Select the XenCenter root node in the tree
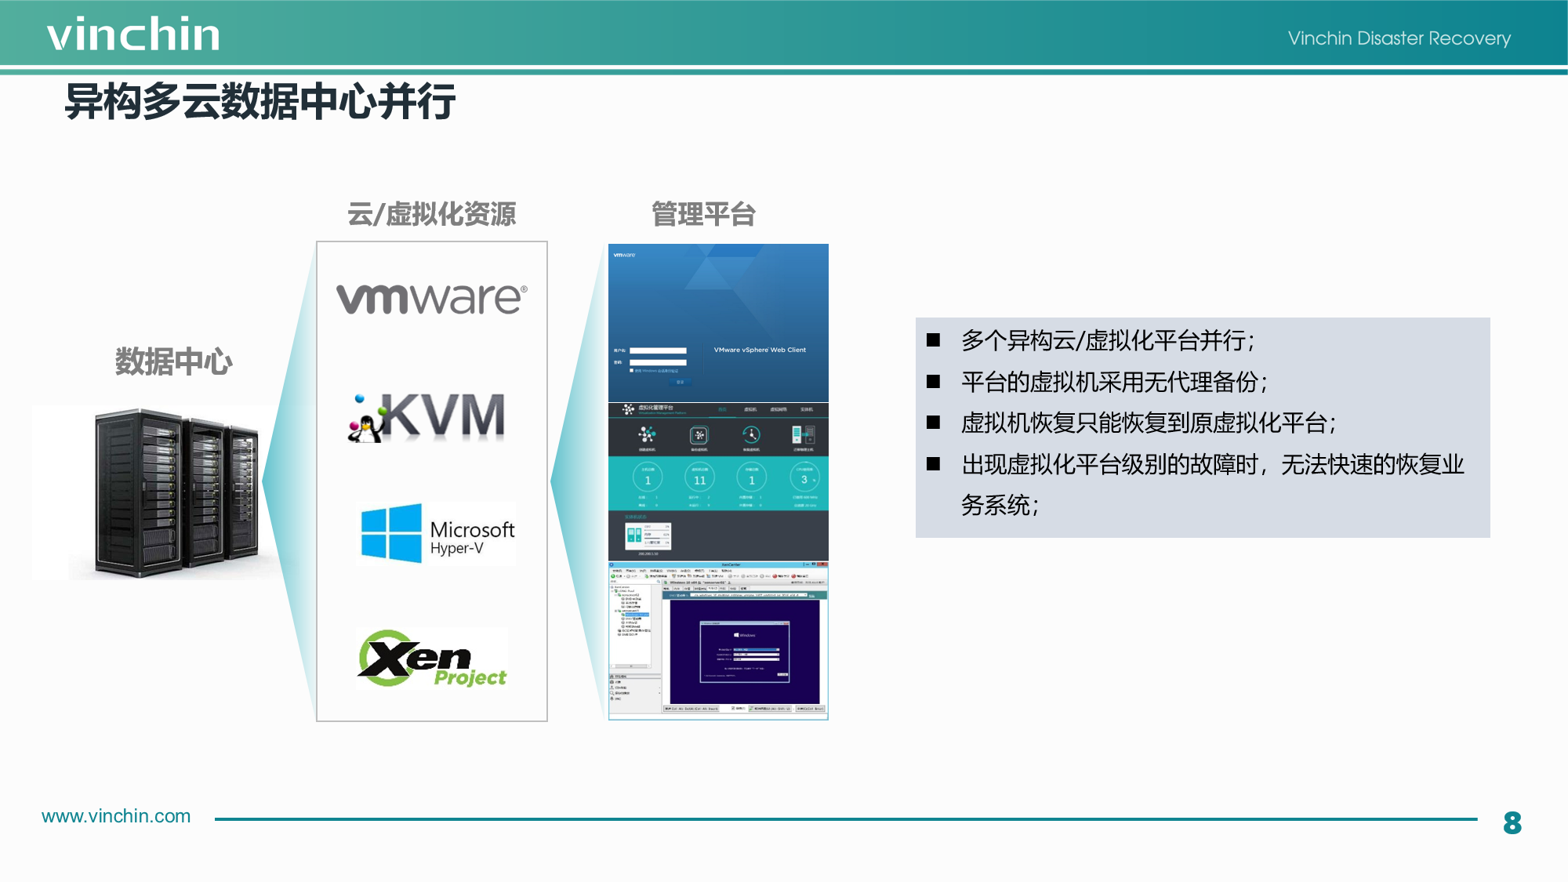This screenshot has height=882, width=1568. [x=620, y=586]
